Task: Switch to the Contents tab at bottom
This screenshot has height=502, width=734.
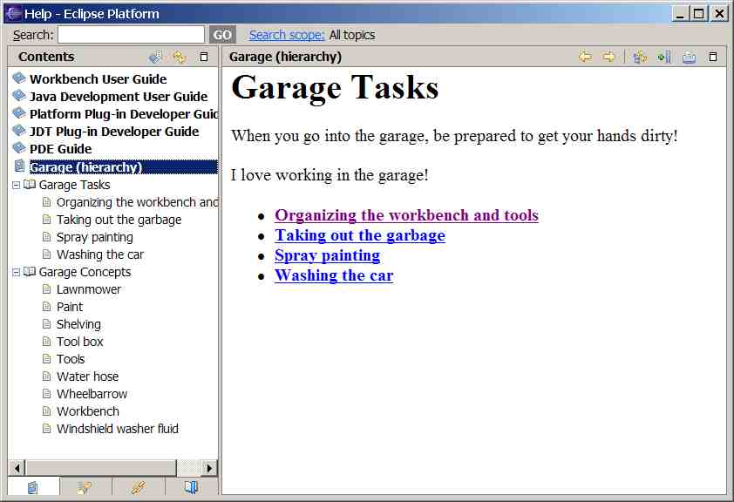Action: [x=33, y=487]
